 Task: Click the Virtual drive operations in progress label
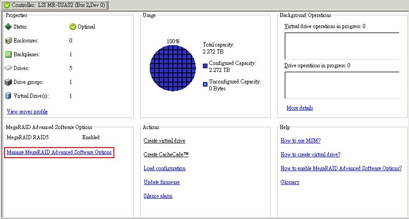point(325,26)
